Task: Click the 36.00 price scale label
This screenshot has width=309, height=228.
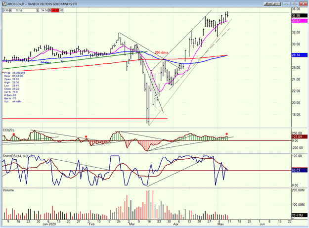Action: pyautogui.click(x=296, y=9)
